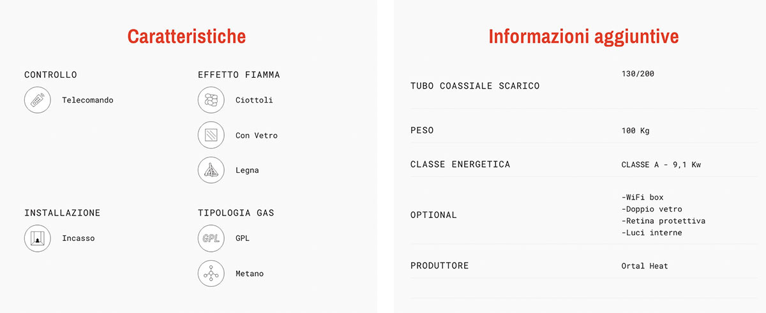Image resolution: width=766 pixels, height=313 pixels.
Task: Click the Tipologia Gas category header
Action: click(x=236, y=213)
